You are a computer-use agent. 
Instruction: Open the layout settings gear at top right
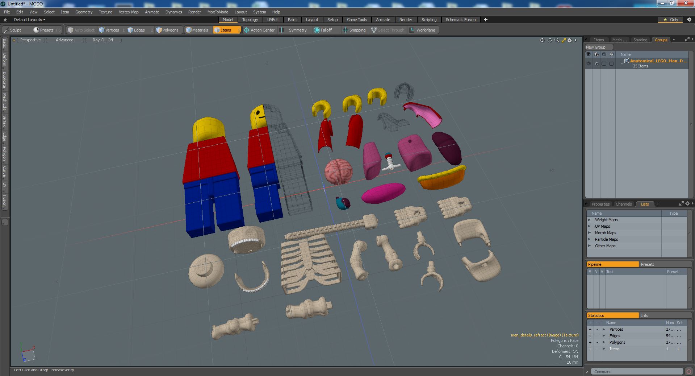(689, 20)
